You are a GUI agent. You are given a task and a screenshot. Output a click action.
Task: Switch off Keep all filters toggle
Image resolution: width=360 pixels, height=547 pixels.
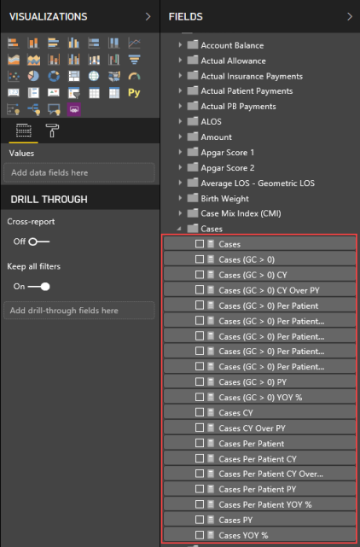(38, 287)
